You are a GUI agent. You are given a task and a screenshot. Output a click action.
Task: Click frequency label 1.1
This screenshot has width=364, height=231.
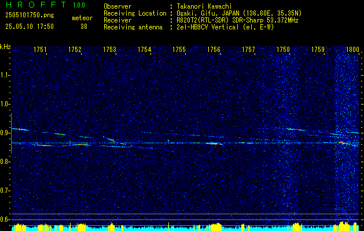(5, 75)
